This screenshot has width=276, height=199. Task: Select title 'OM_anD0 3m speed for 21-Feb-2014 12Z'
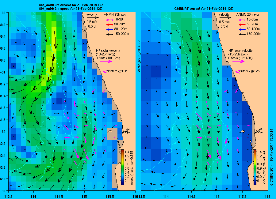click(x=70, y=9)
